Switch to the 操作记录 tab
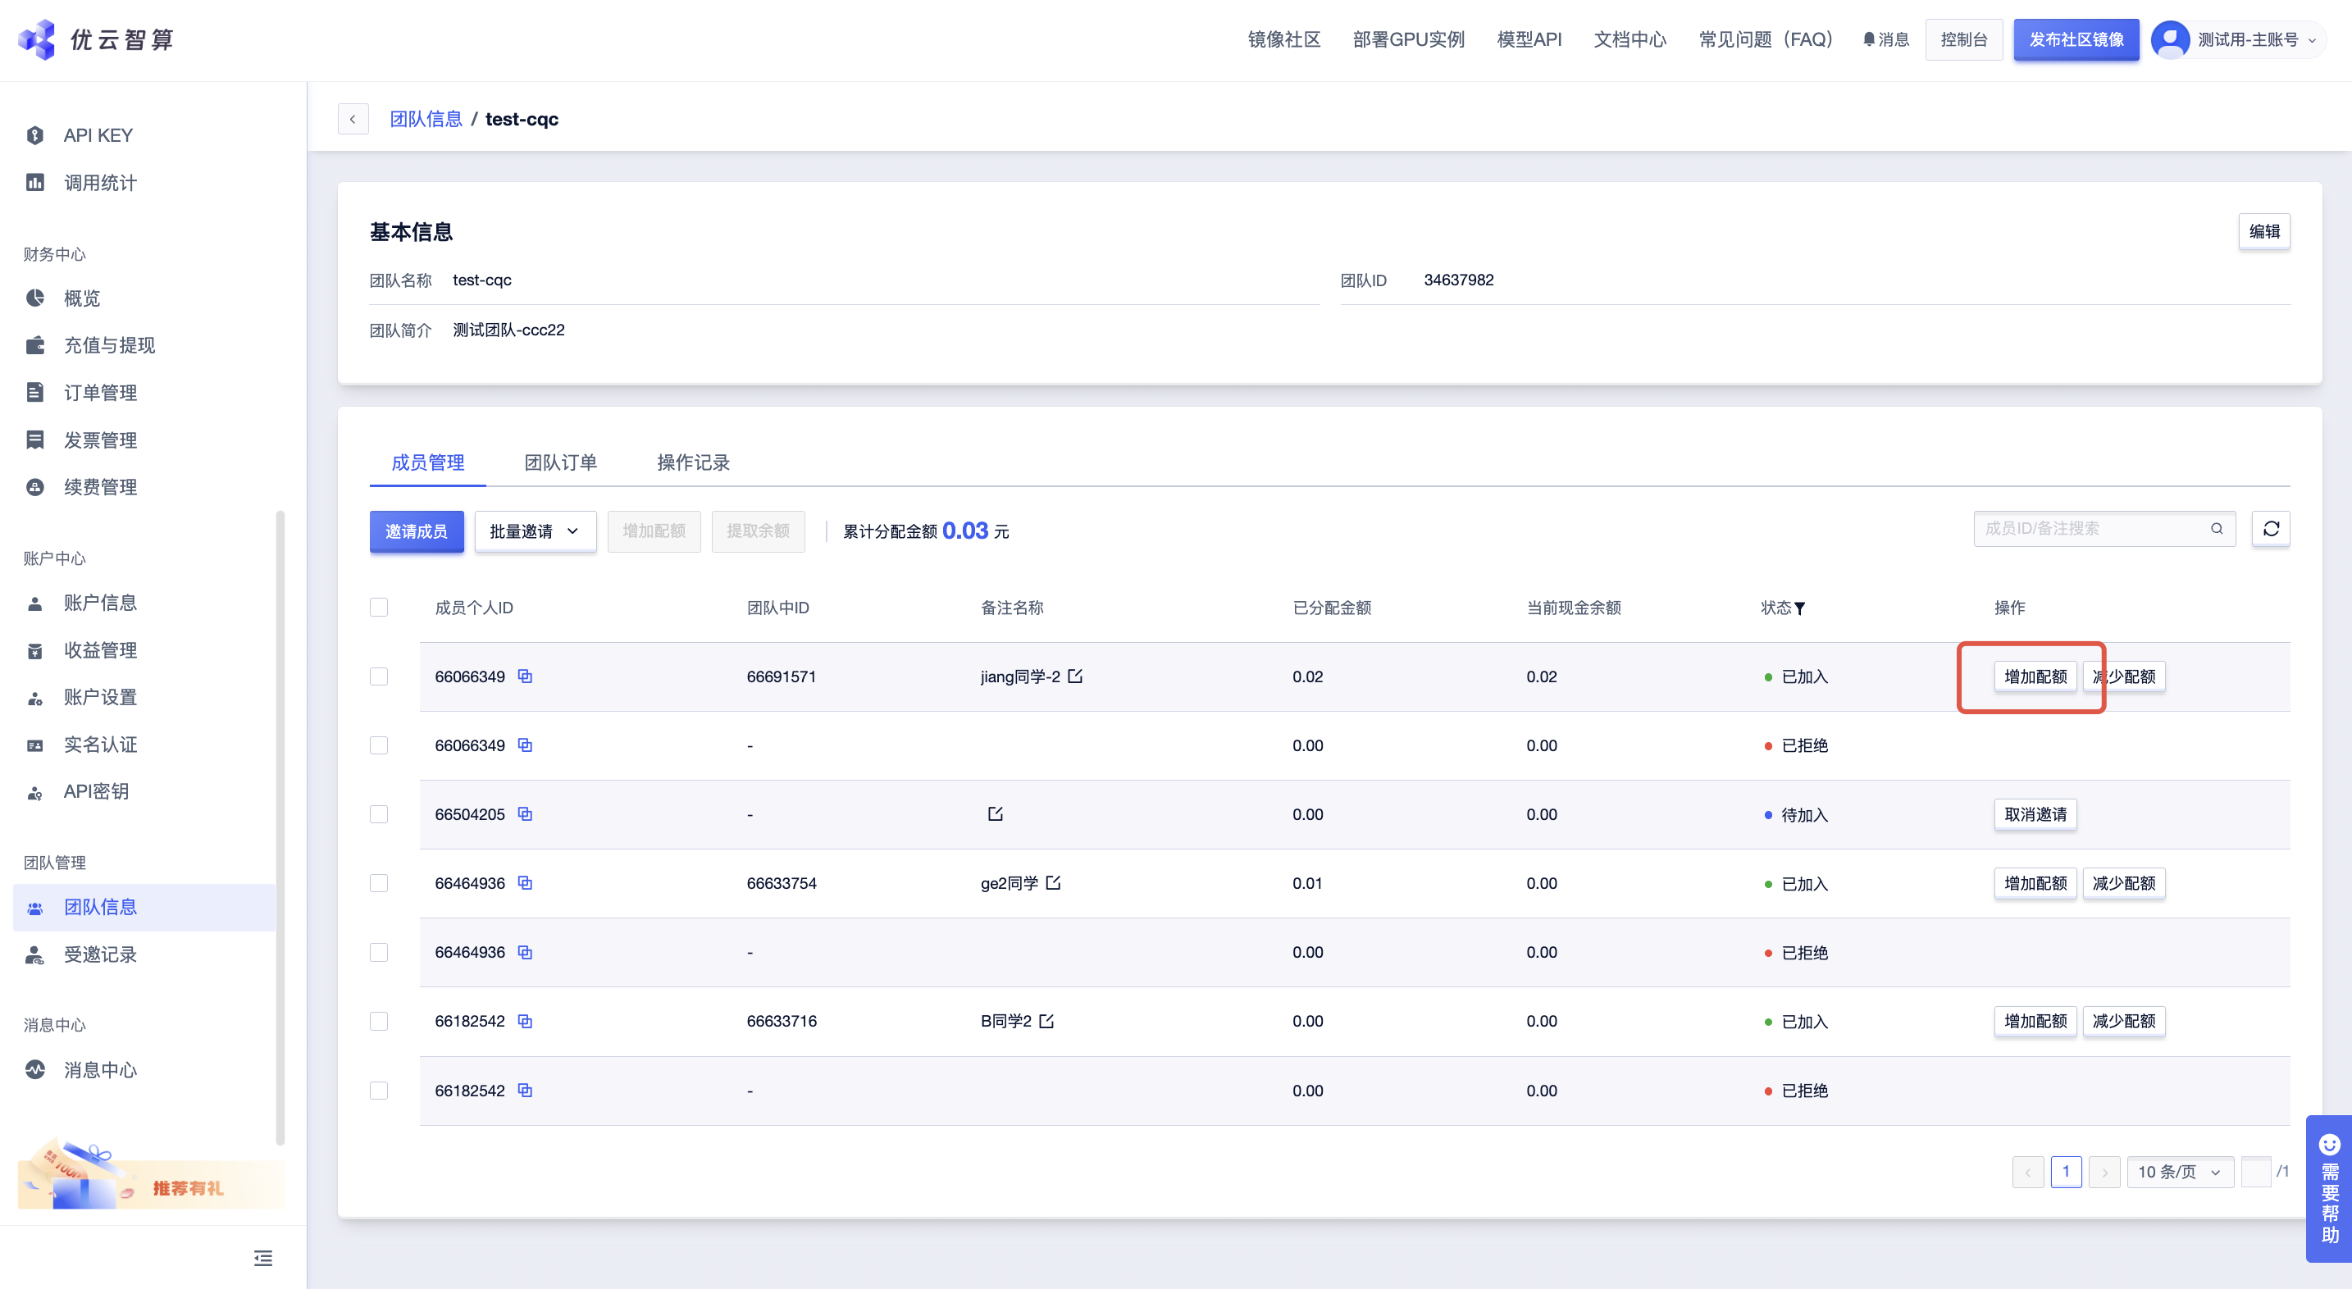 point(693,462)
